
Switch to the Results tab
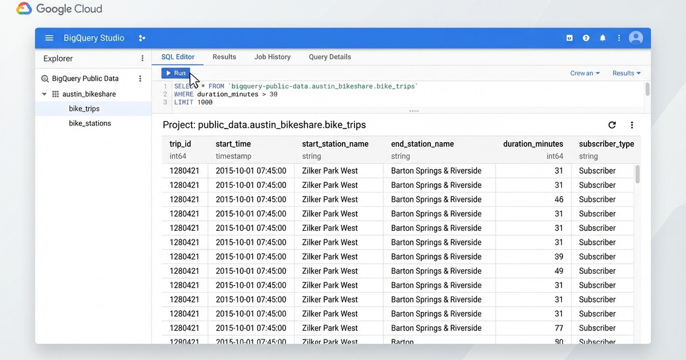pyautogui.click(x=224, y=57)
